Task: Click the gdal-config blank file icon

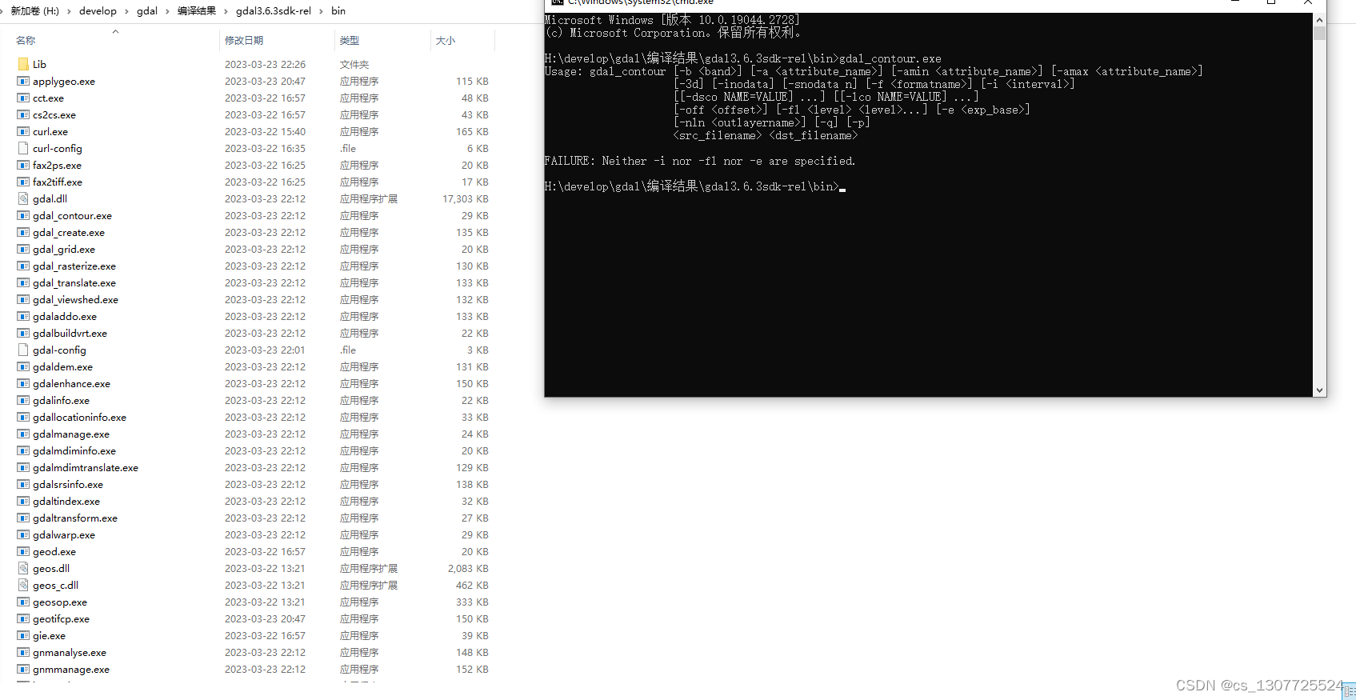Action: (23, 350)
